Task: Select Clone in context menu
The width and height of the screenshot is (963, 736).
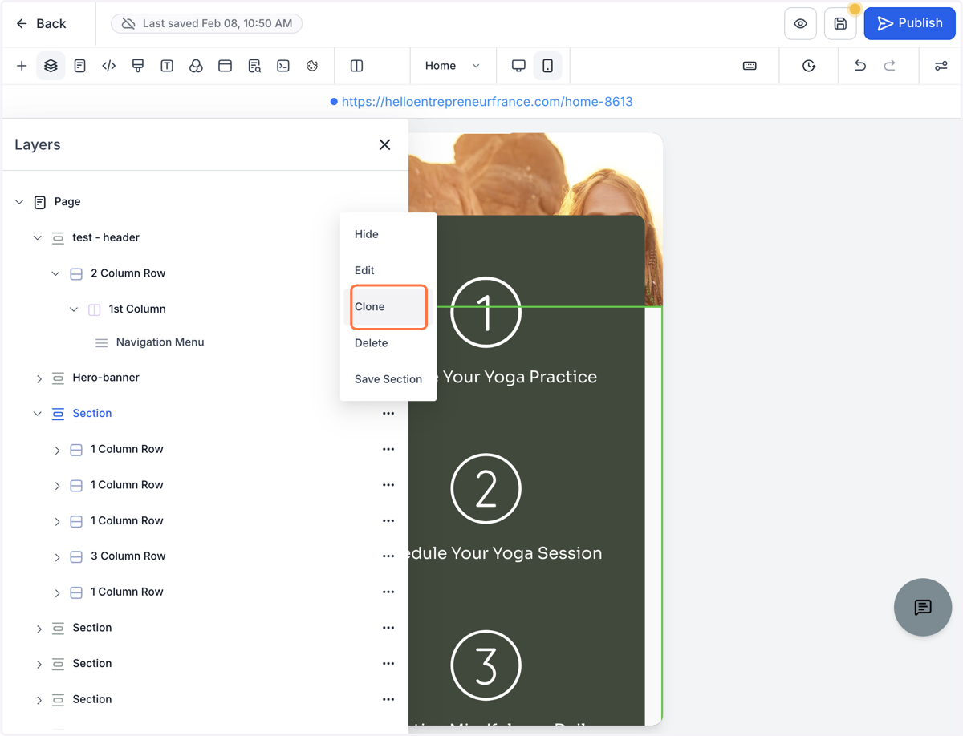Action: pos(388,306)
